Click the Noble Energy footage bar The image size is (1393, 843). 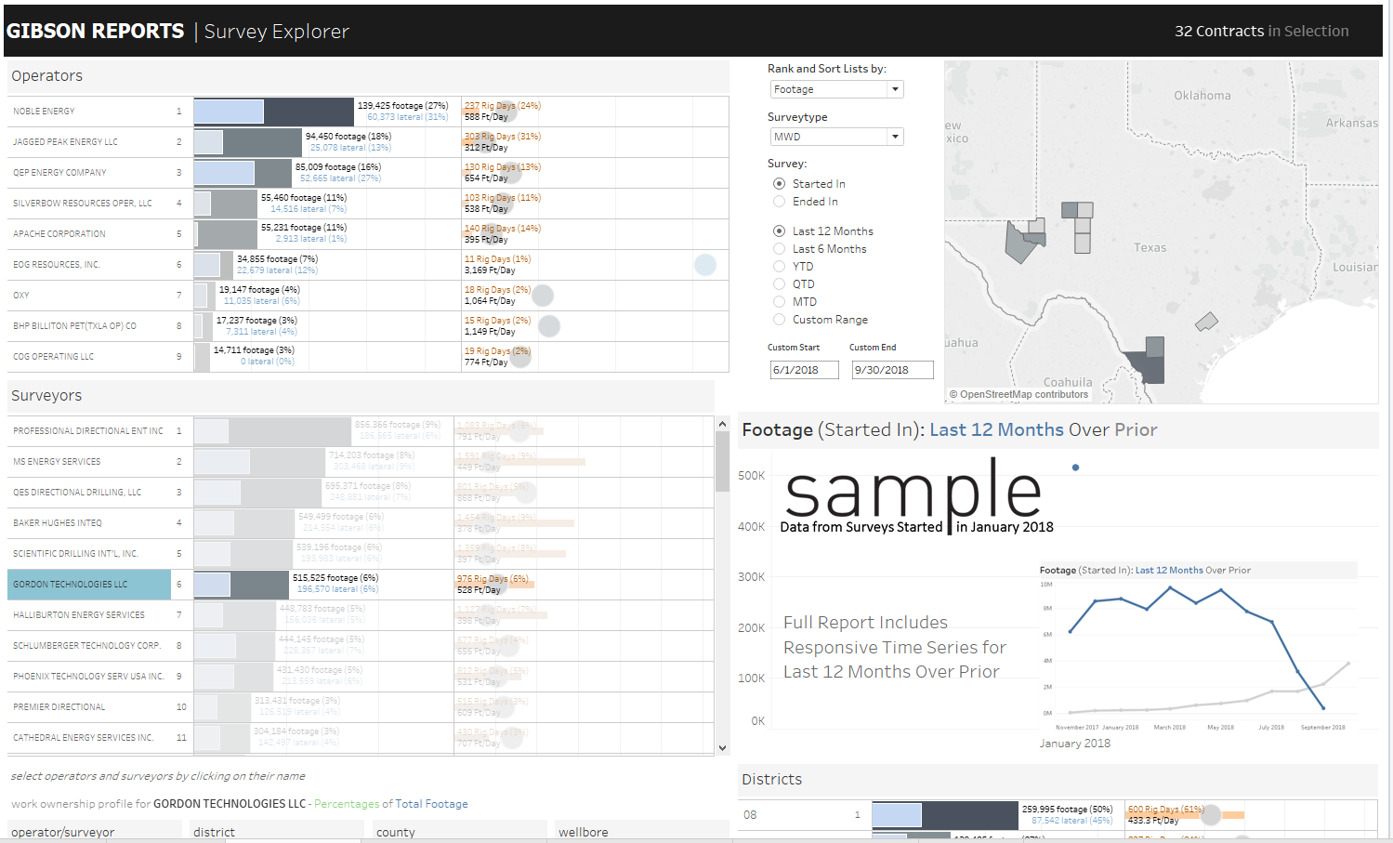pyautogui.click(x=274, y=112)
